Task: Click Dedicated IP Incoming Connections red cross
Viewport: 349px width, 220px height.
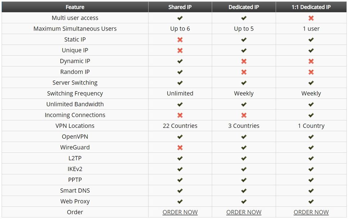Action: [x=244, y=115]
